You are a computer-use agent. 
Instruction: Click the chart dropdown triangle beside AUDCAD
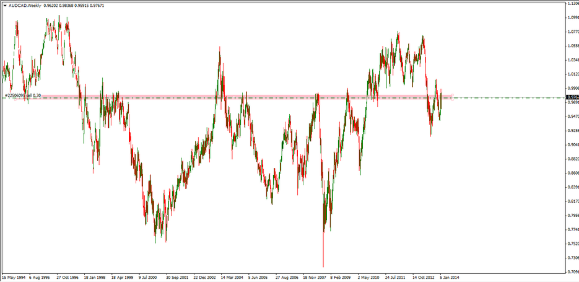pos(4,4)
